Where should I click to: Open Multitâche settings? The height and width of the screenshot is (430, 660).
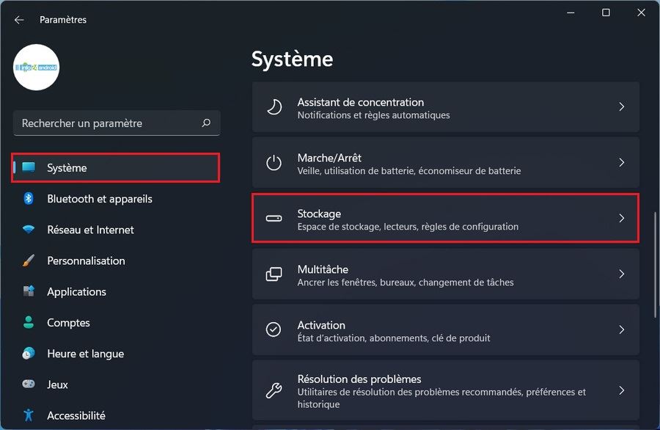(446, 274)
